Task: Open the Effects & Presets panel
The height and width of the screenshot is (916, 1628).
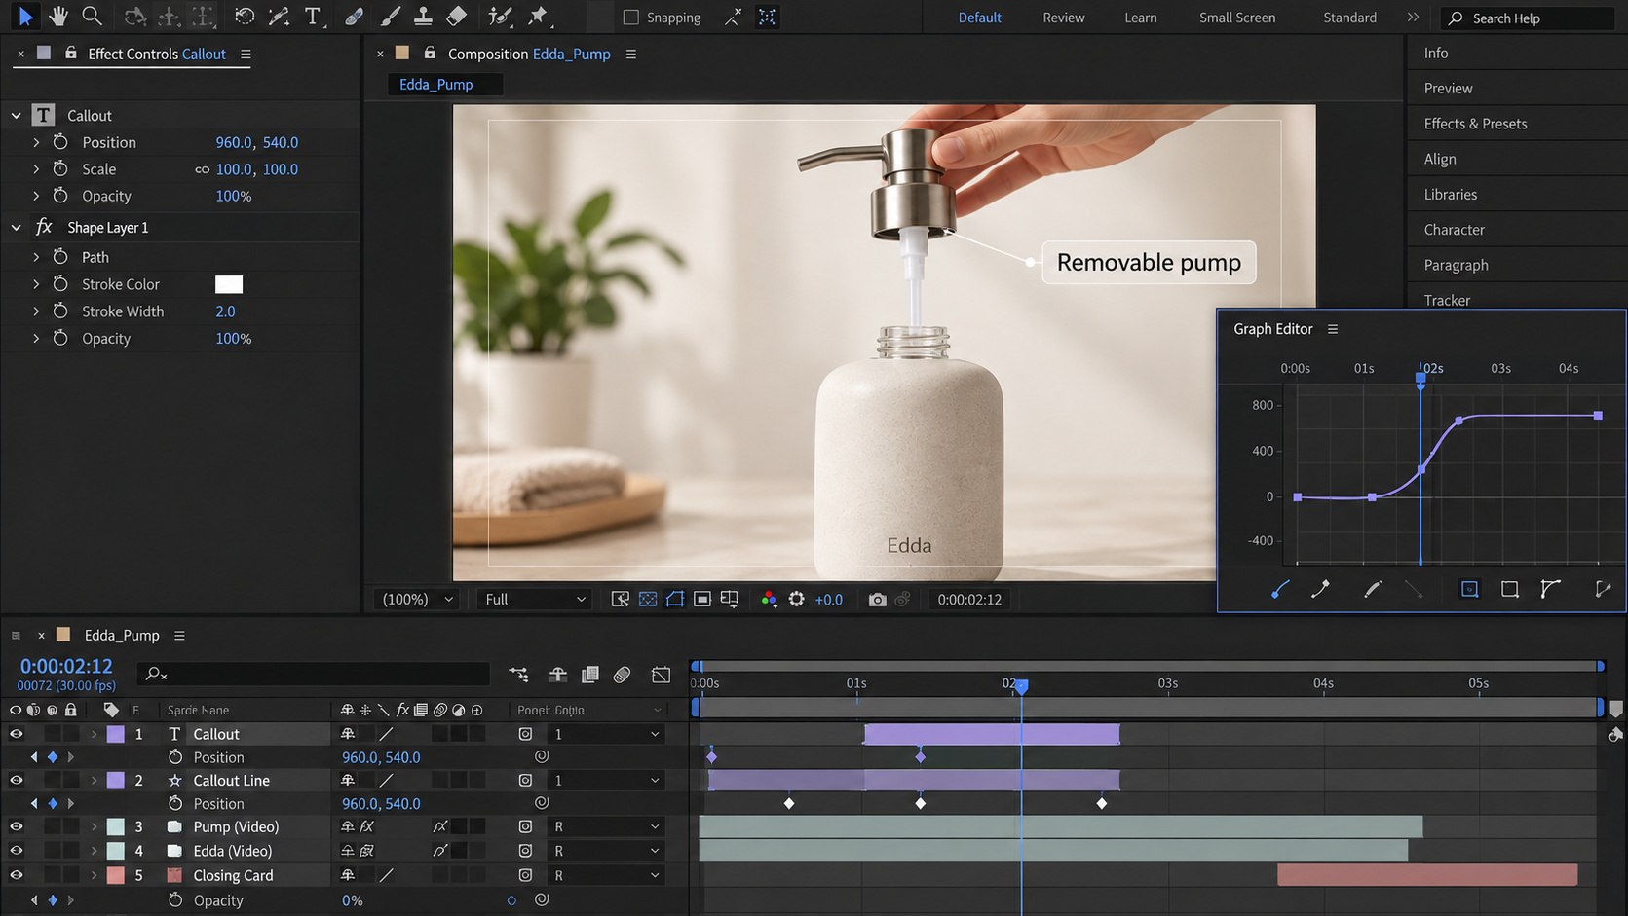Action: pyautogui.click(x=1475, y=124)
